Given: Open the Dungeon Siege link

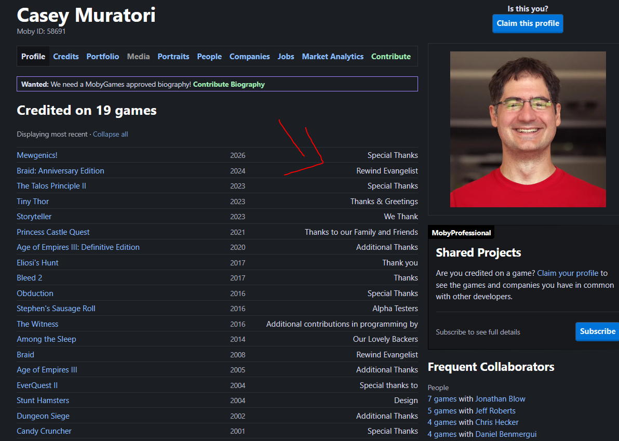Looking at the screenshot, I should click(43, 416).
